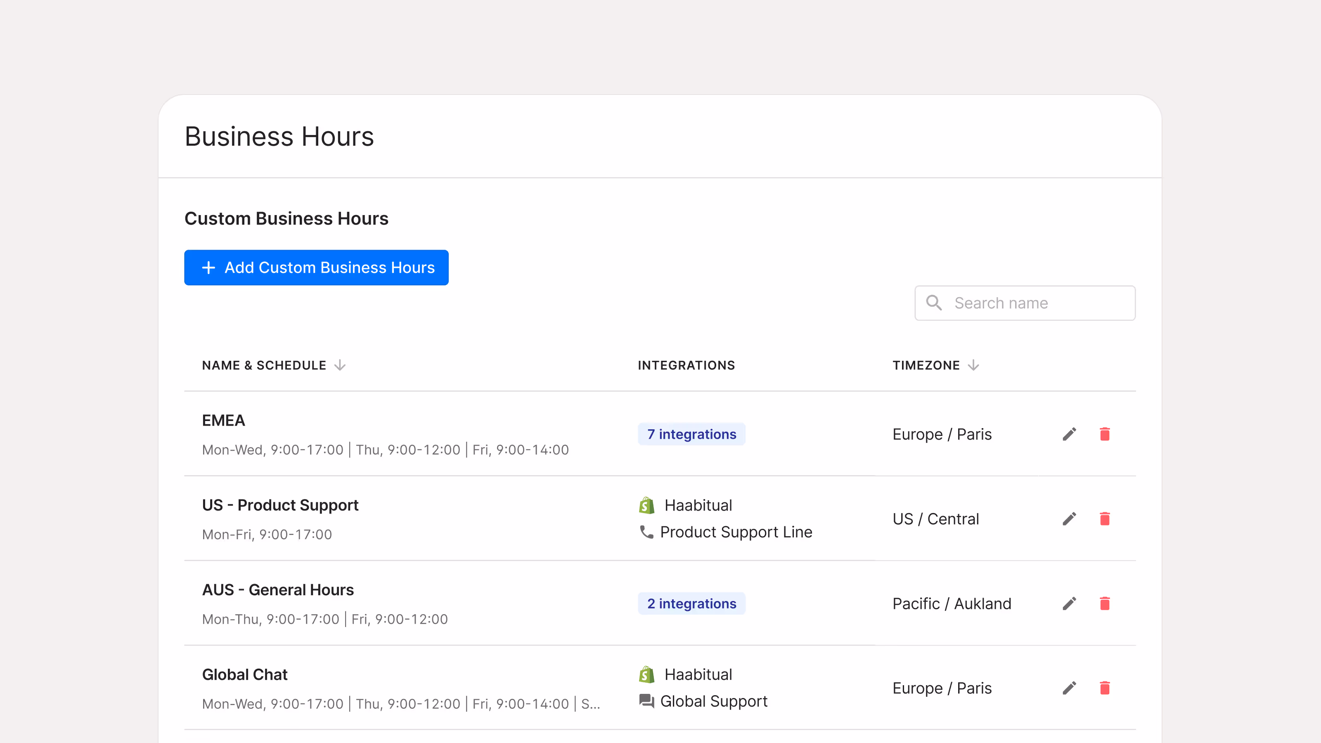The width and height of the screenshot is (1321, 743).
Task: Expand the 2 integrations badge
Action: (x=691, y=603)
